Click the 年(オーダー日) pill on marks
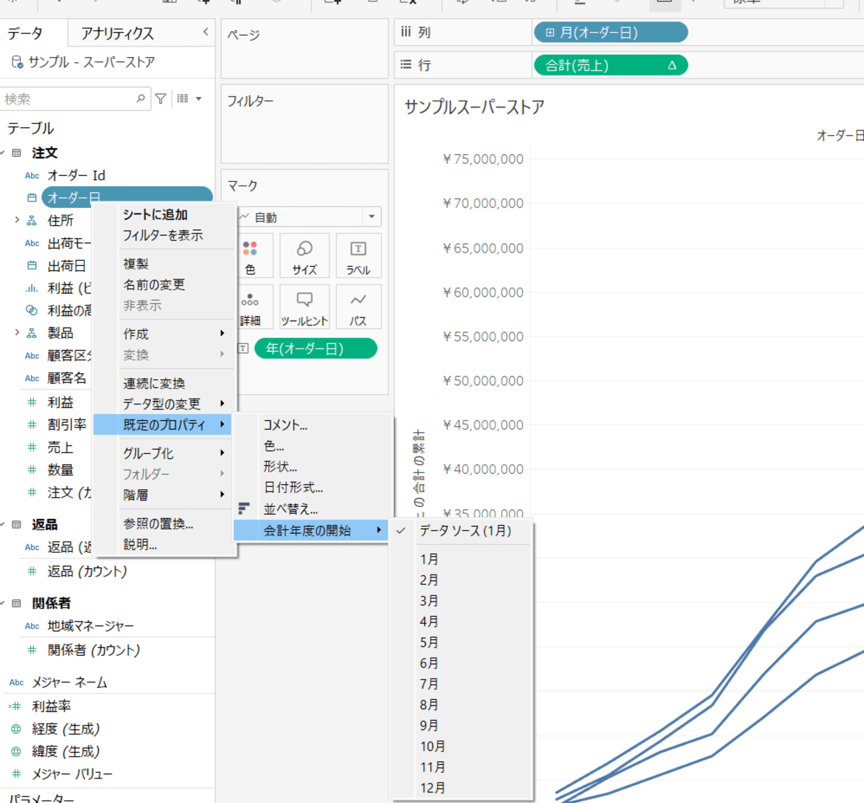Viewport: 864px width, 803px height. [x=315, y=348]
